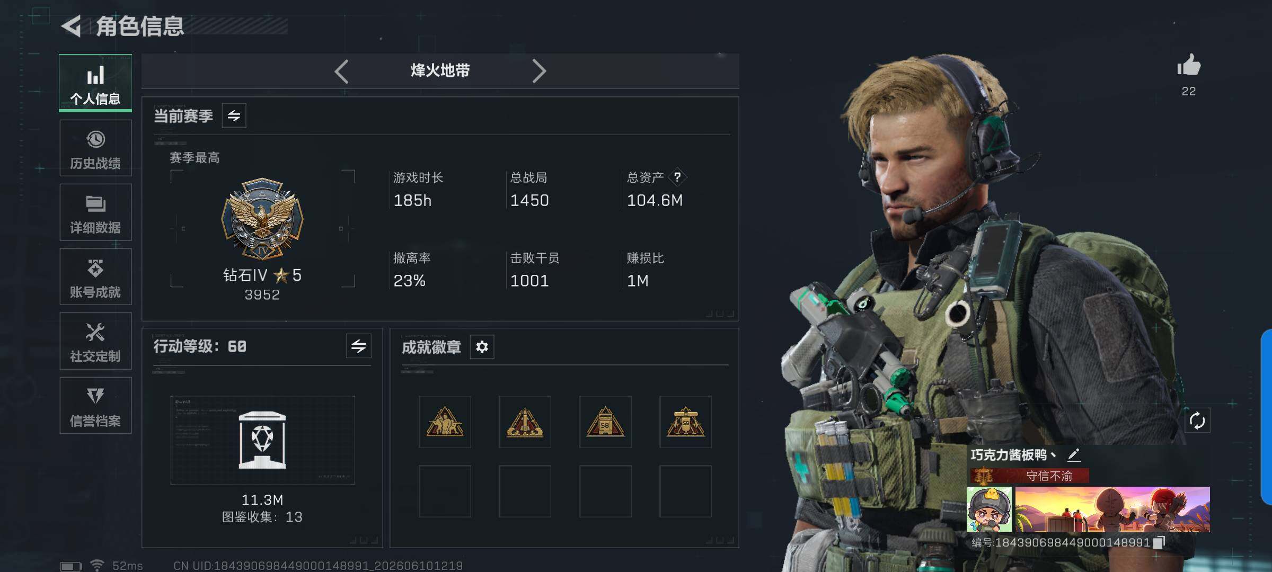Image resolution: width=1272 pixels, height=572 pixels.
Task: Open 成就徽章 gear settings
Action: point(482,347)
